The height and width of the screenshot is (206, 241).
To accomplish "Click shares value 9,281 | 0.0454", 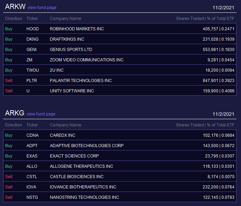I will pyautogui.click(x=221, y=60).
